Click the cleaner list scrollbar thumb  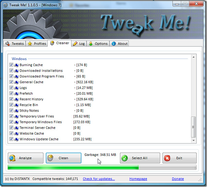point(193,127)
